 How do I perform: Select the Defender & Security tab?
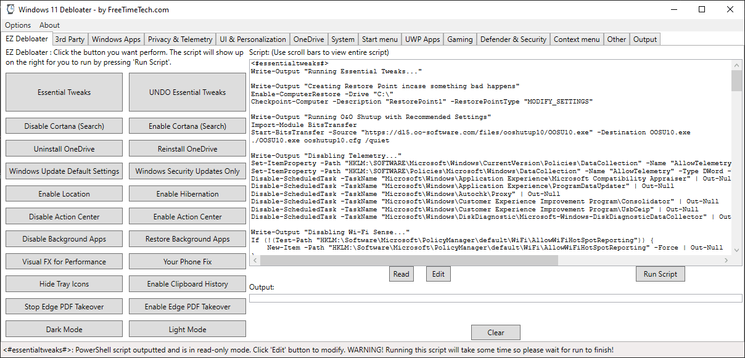coord(513,39)
